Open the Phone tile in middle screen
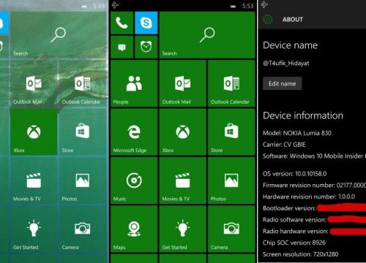 point(122,23)
